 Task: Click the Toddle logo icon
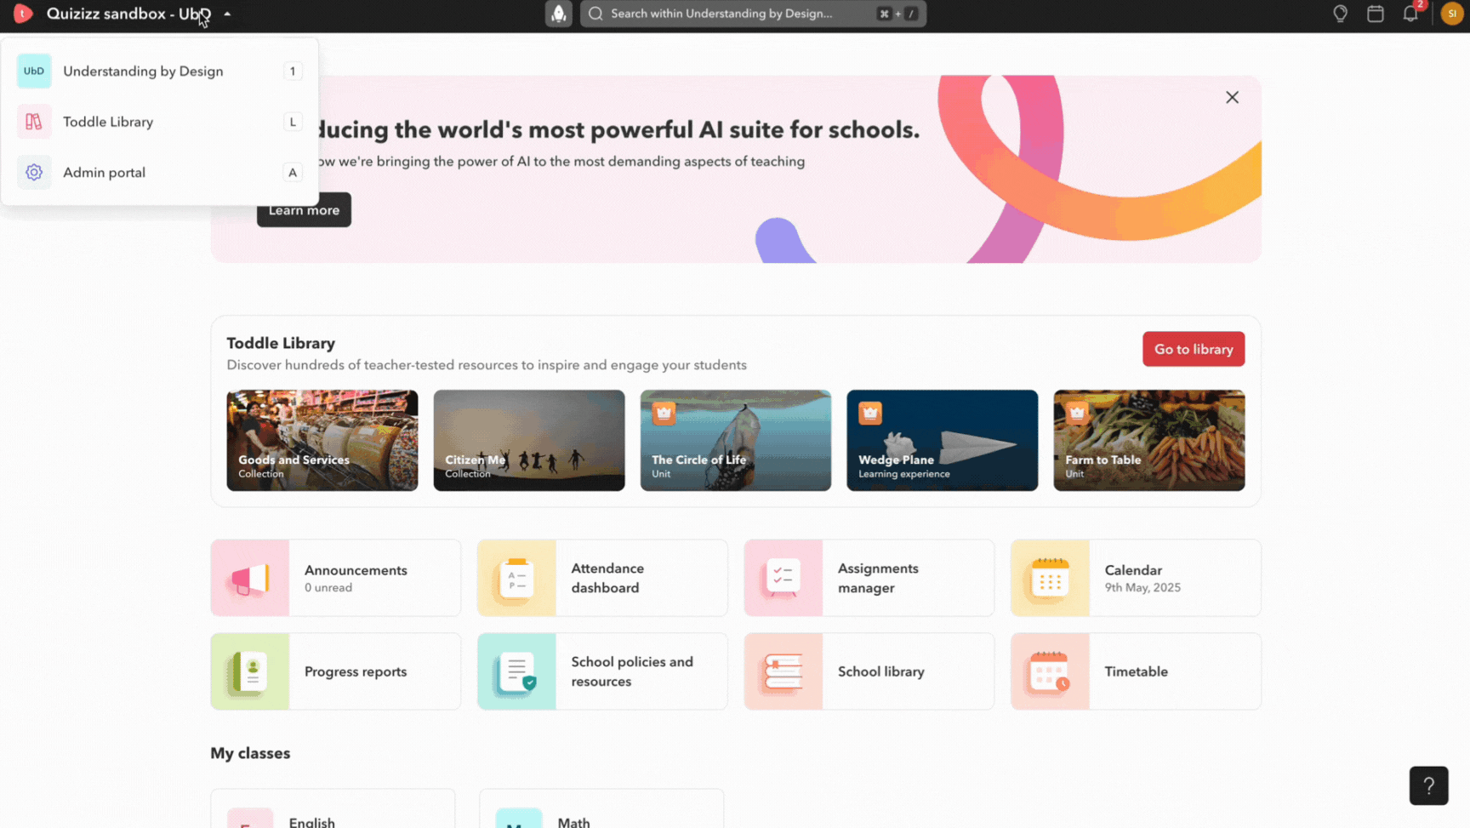click(x=23, y=14)
